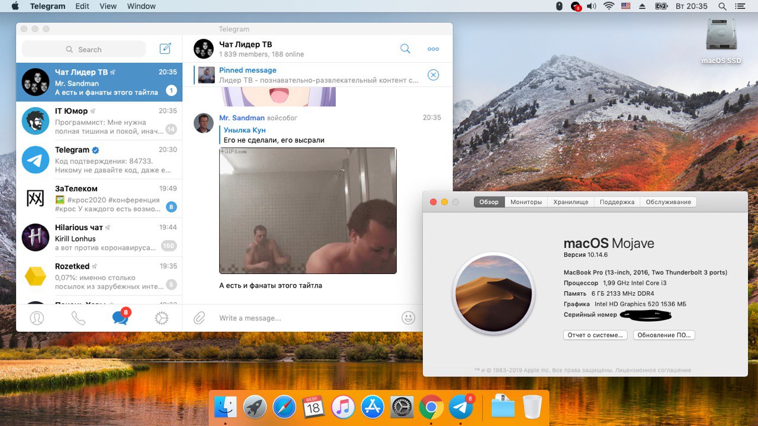This screenshot has height=426, width=758.
Task: Open Calendar from the Dock
Action: click(313, 407)
